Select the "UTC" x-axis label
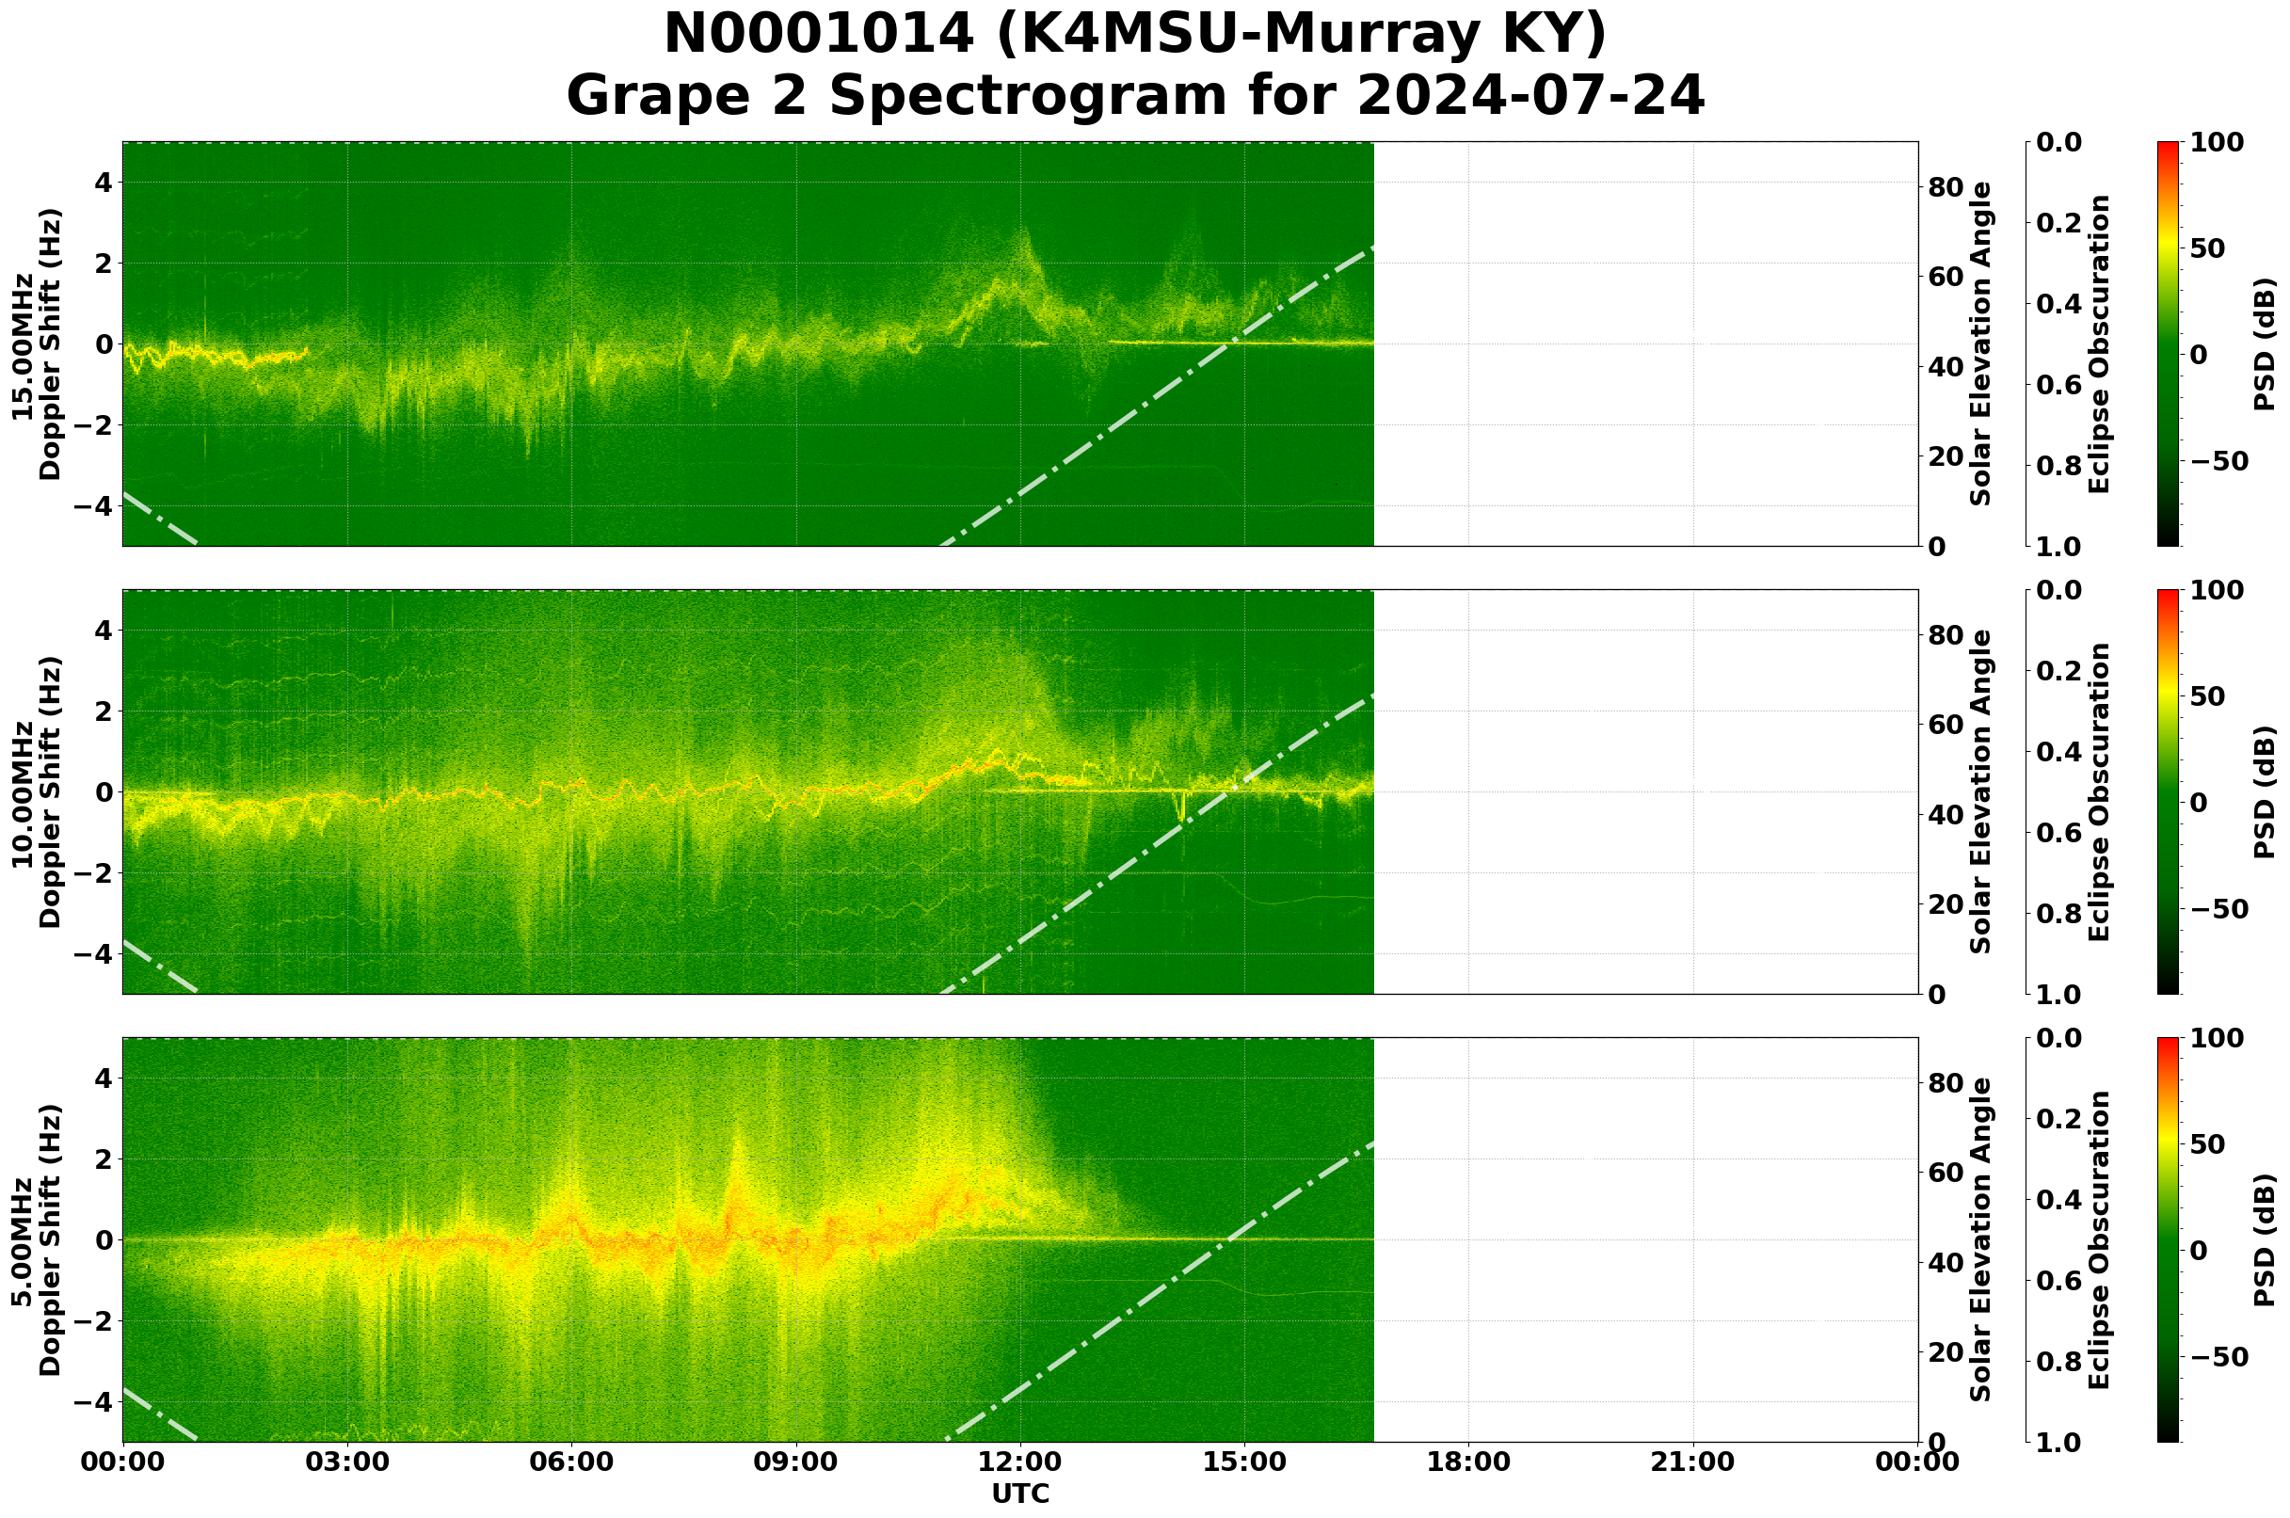Image resolution: width=2290 pixels, height=1518 pixels. (x=1020, y=1494)
